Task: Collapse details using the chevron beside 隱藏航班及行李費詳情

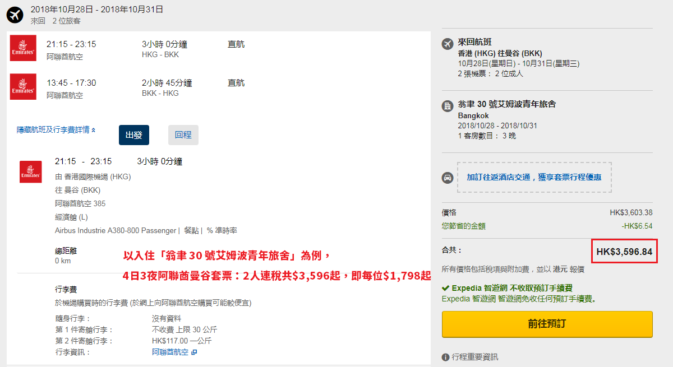Action: tap(93, 130)
